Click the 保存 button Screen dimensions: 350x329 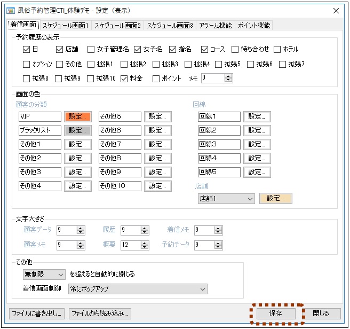tap(275, 314)
